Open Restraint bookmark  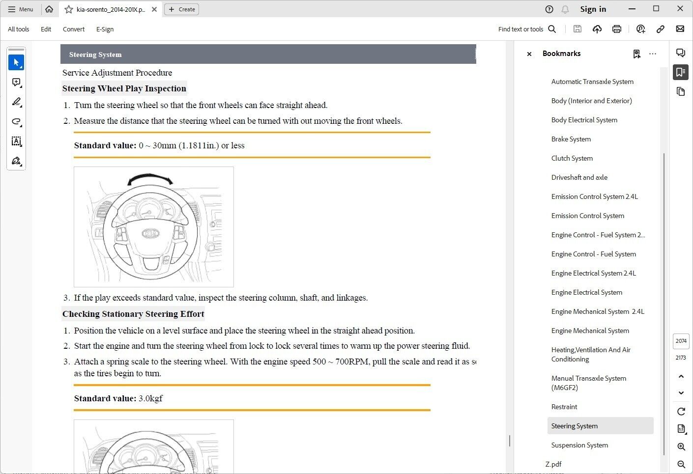[x=564, y=407]
